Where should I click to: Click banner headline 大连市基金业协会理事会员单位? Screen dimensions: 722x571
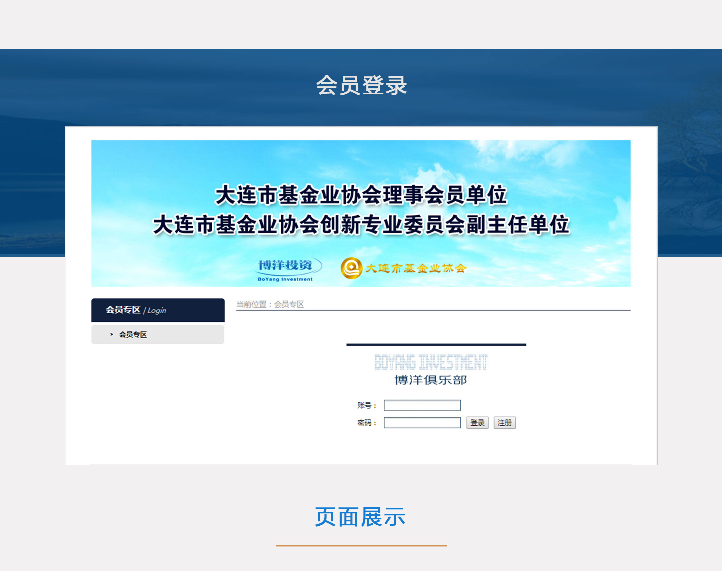[x=361, y=195]
